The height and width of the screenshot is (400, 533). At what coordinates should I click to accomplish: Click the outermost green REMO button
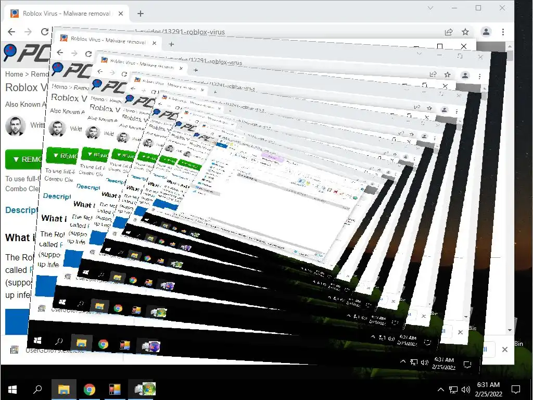(24, 159)
